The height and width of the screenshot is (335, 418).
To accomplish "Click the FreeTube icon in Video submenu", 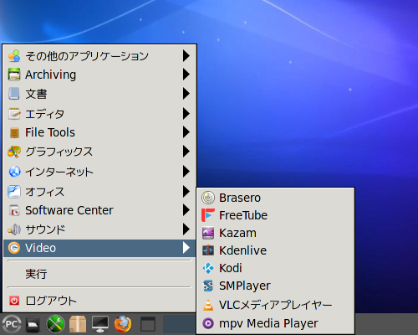I will pos(208,215).
